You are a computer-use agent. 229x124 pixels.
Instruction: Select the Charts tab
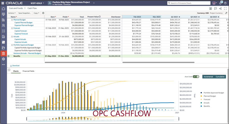click(16, 71)
